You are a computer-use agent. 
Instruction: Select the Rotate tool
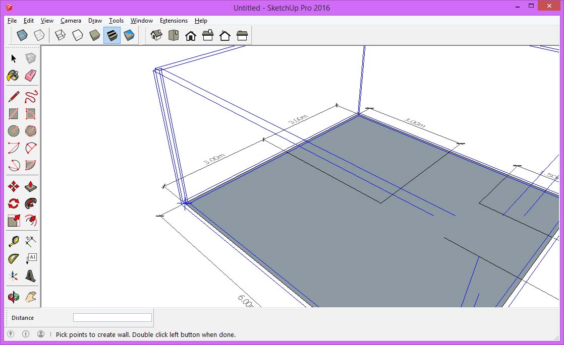tap(13, 202)
